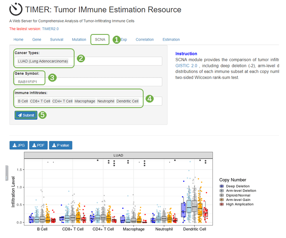Screen dimensions: 286x238
Task: Download the P value table
Action: [61, 146]
